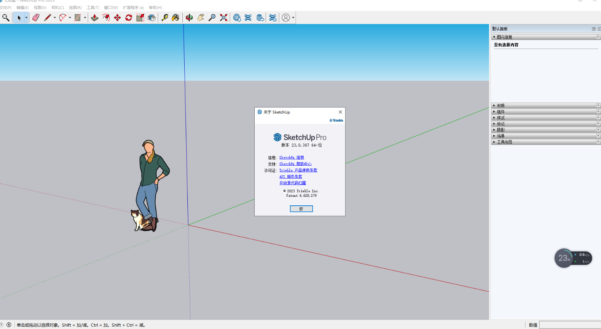Choose the Rotate tool in toolbar

(x=129, y=17)
